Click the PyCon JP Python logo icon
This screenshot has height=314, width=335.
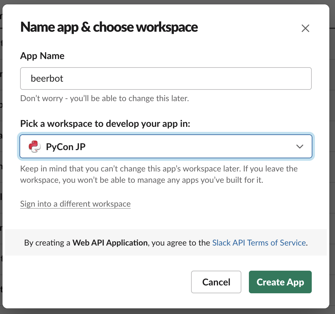pos(35,146)
